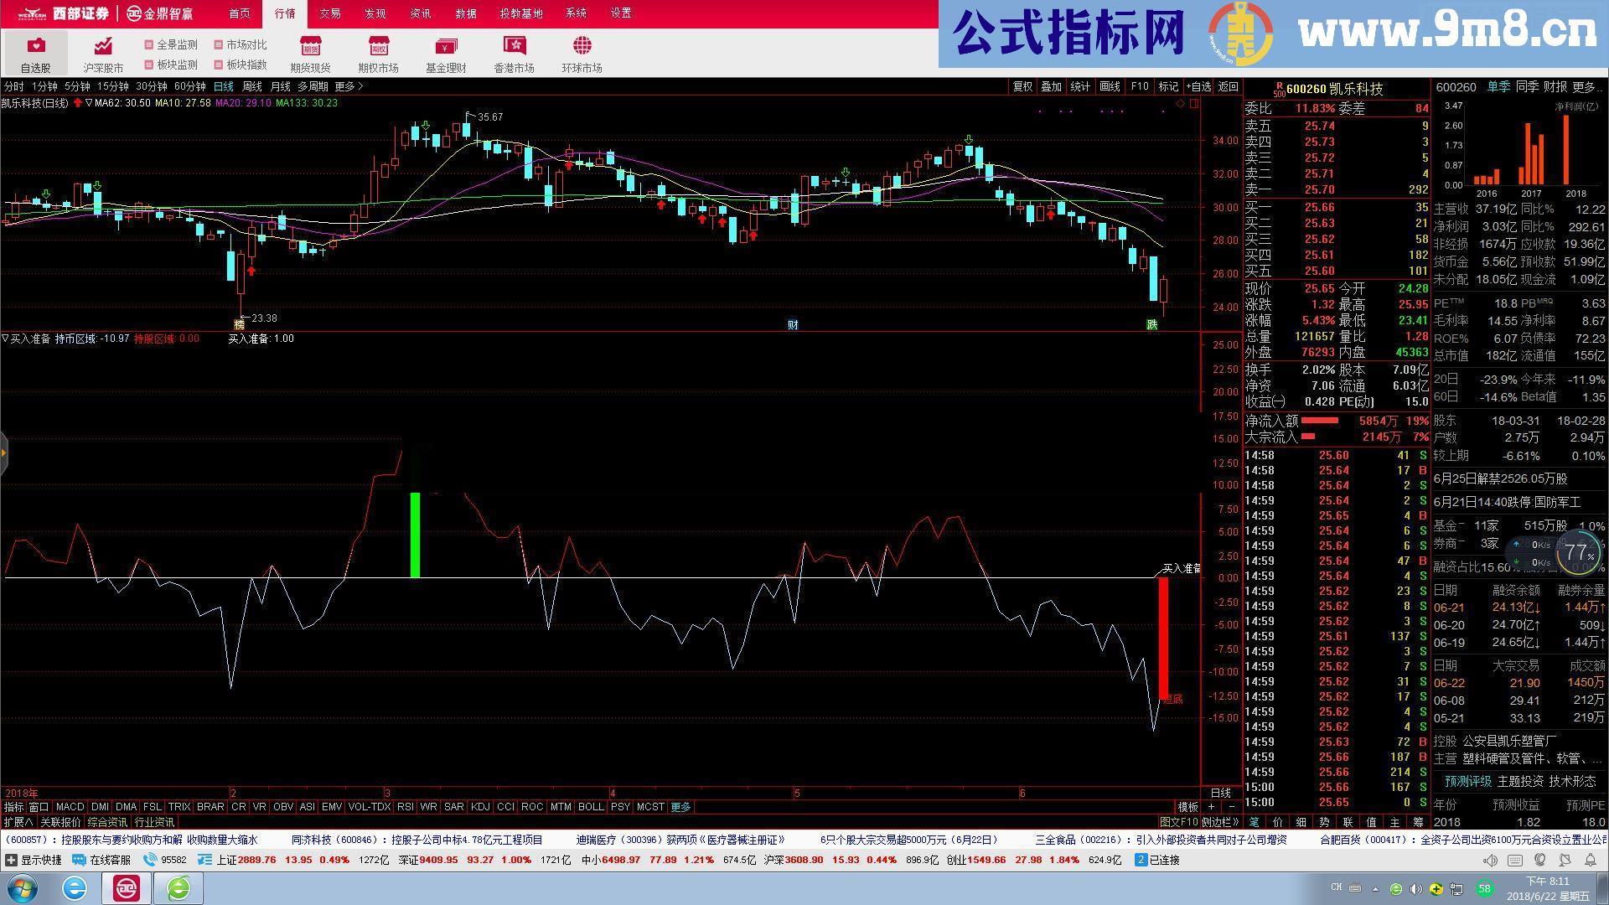This screenshot has height=905, width=1609.
Task: Open the 交易 menu
Action: click(x=329, y=13)
